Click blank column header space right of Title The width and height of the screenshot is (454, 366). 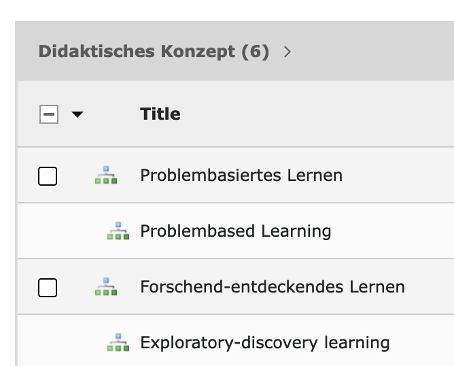[319, 114]
